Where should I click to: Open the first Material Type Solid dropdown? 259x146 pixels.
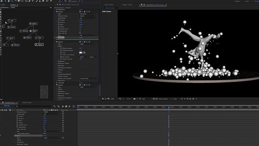coord(87,44)
